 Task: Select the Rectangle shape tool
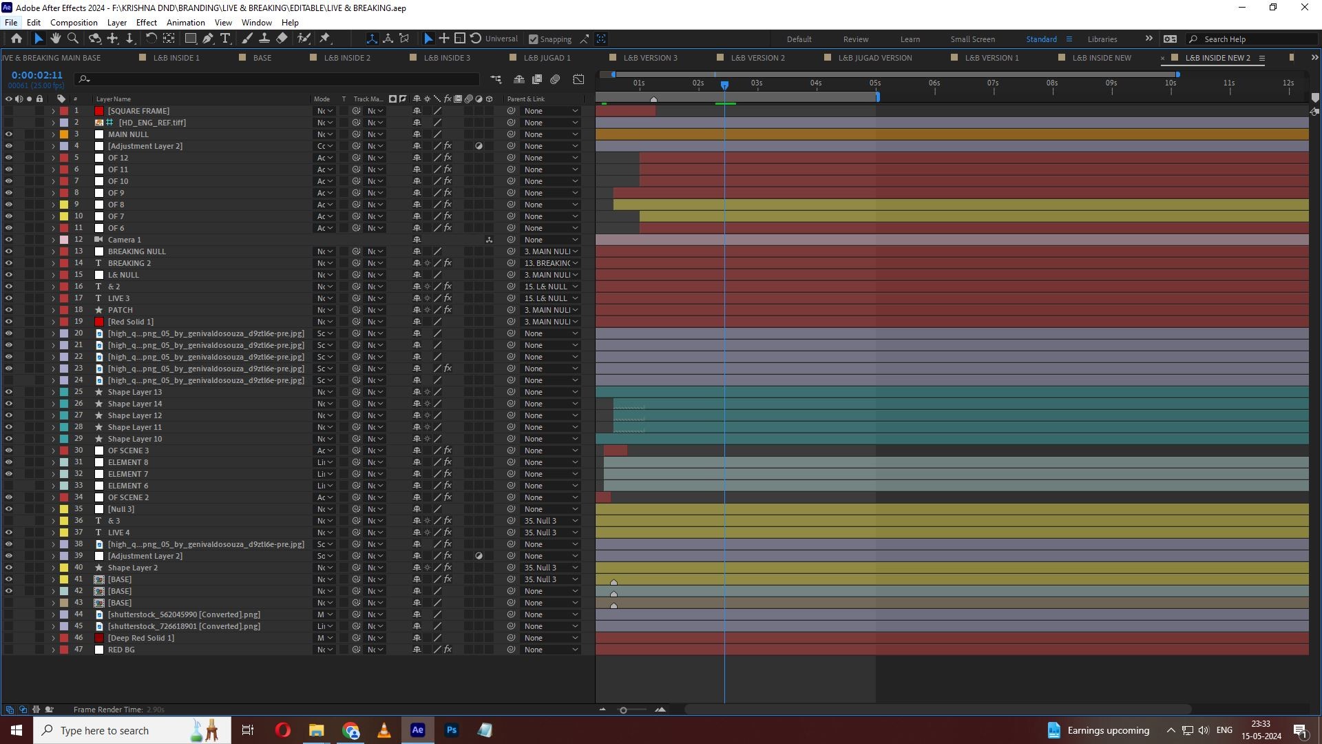pos(191,39)
